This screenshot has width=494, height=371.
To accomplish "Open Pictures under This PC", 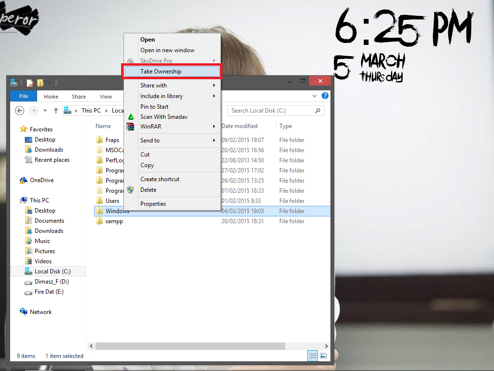I will tap(45, 251).
